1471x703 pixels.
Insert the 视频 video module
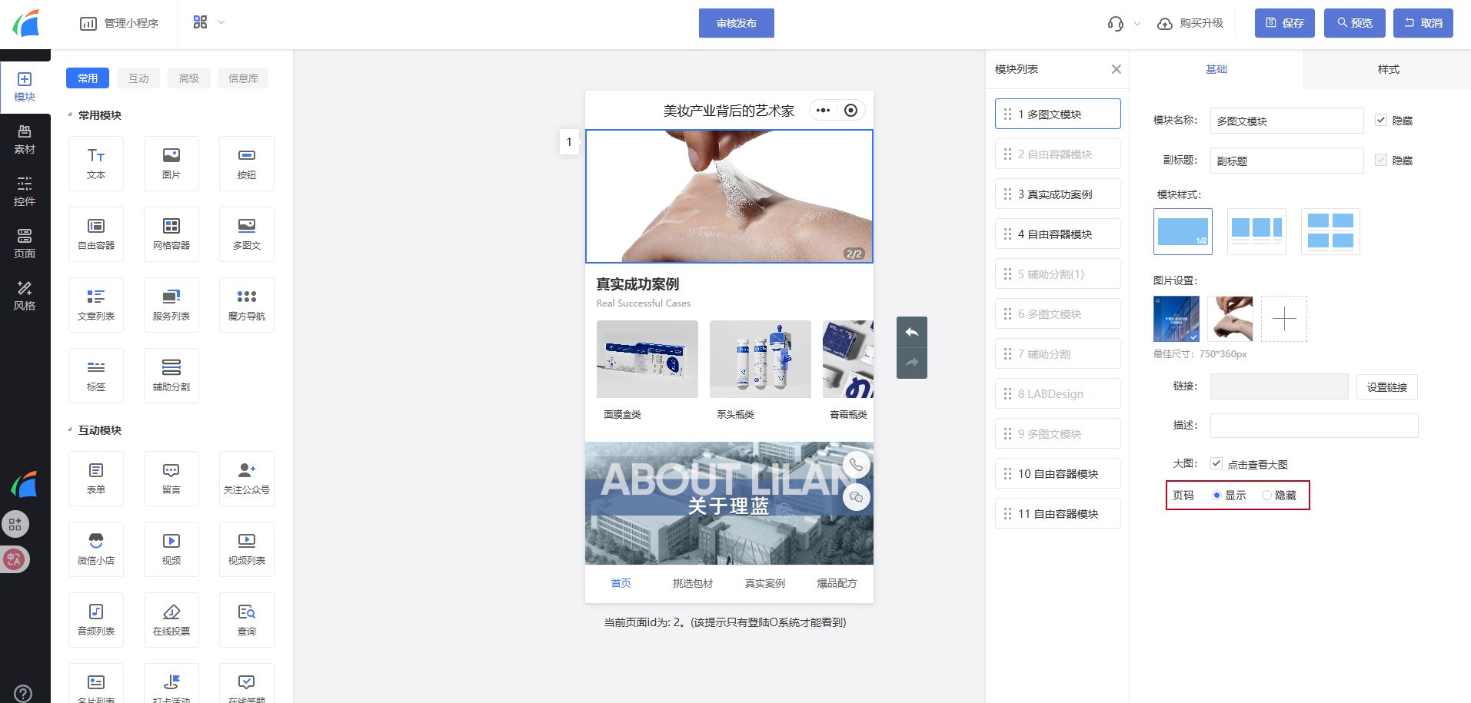[x=171, y=549]
